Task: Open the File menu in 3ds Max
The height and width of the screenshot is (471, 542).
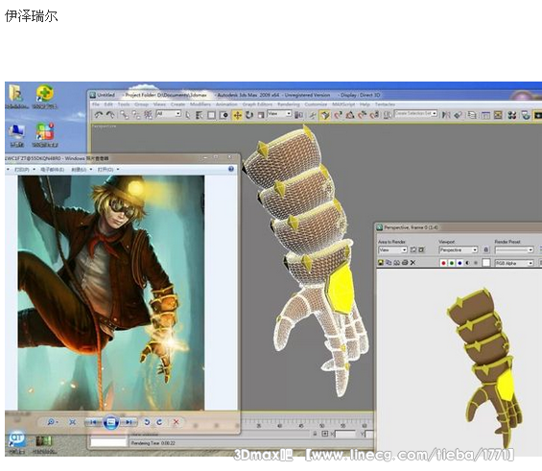Action: point(96,105)
